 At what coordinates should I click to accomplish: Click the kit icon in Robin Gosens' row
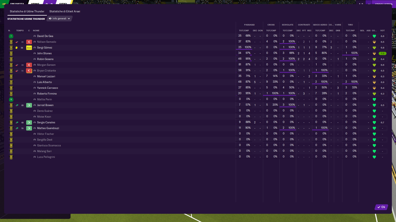point(11,59)
